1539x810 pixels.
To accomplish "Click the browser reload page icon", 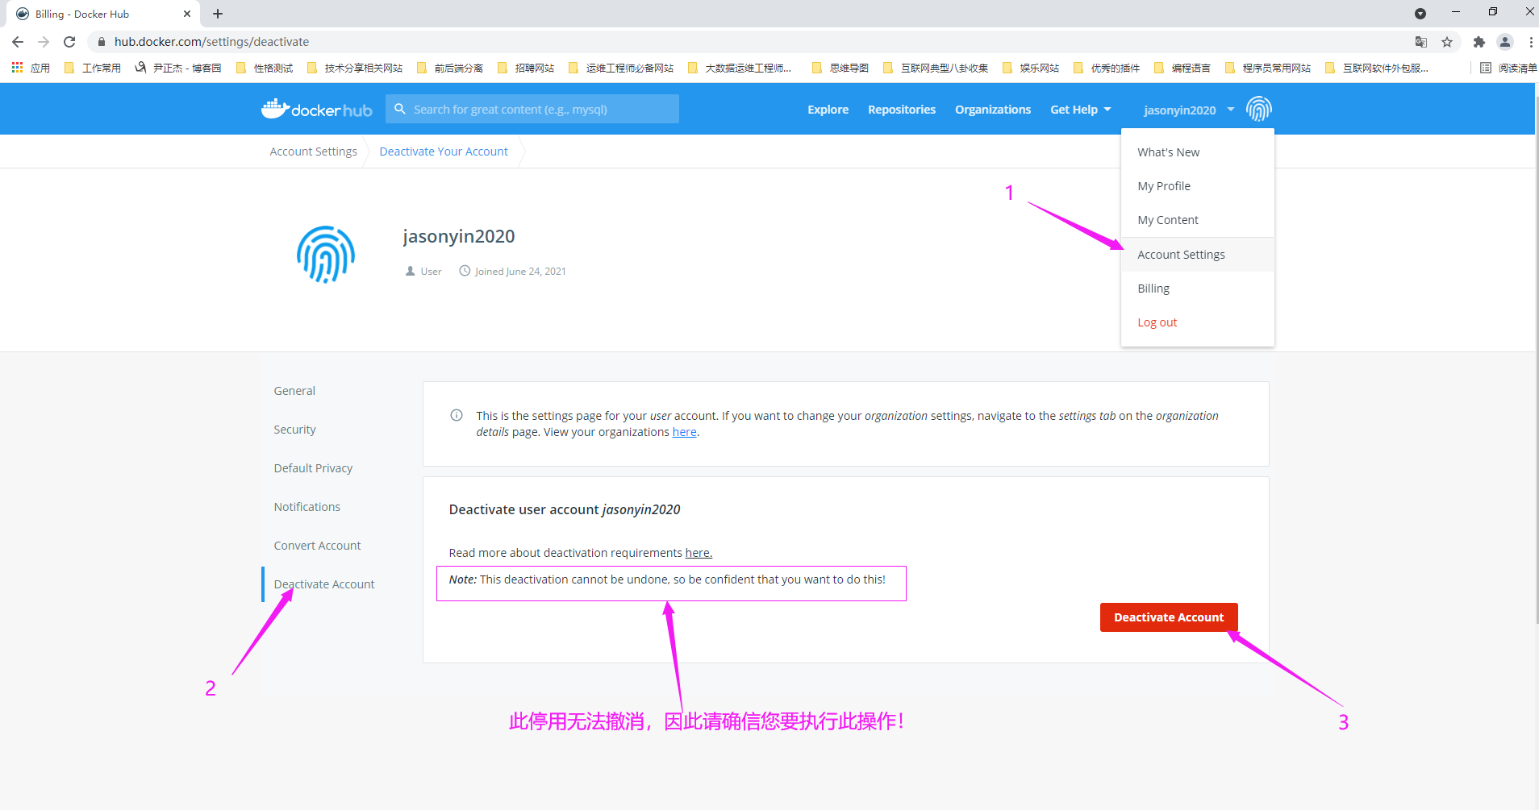I will click(x=69, y=42).
